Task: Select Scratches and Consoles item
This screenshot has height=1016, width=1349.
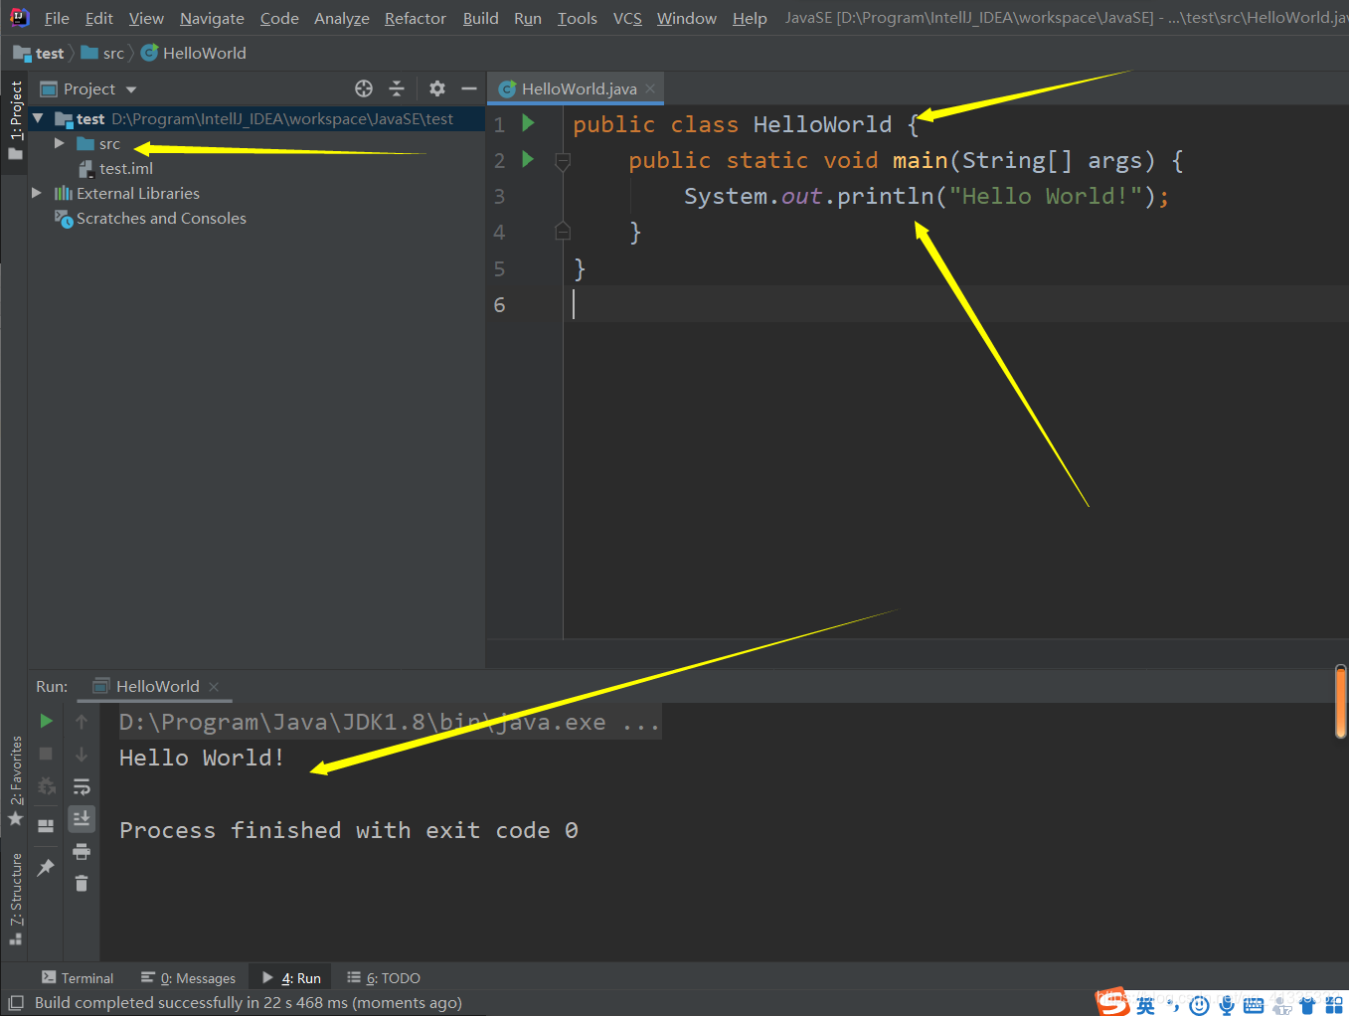Action: click(x=150, y=218)
